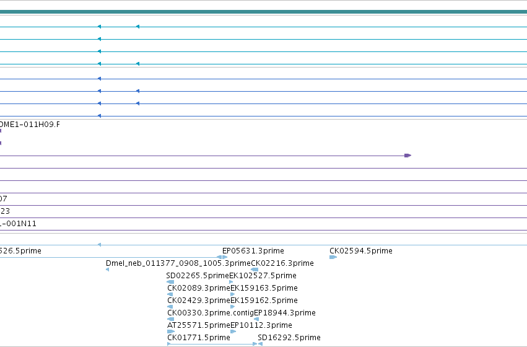Screen dimensions: 527x347
Task: Select the purple right-pointing feature arrowhead
Action: click(x=407, y=156)
